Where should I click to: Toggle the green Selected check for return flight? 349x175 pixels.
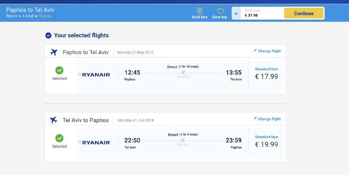click(x=59, y=138)
